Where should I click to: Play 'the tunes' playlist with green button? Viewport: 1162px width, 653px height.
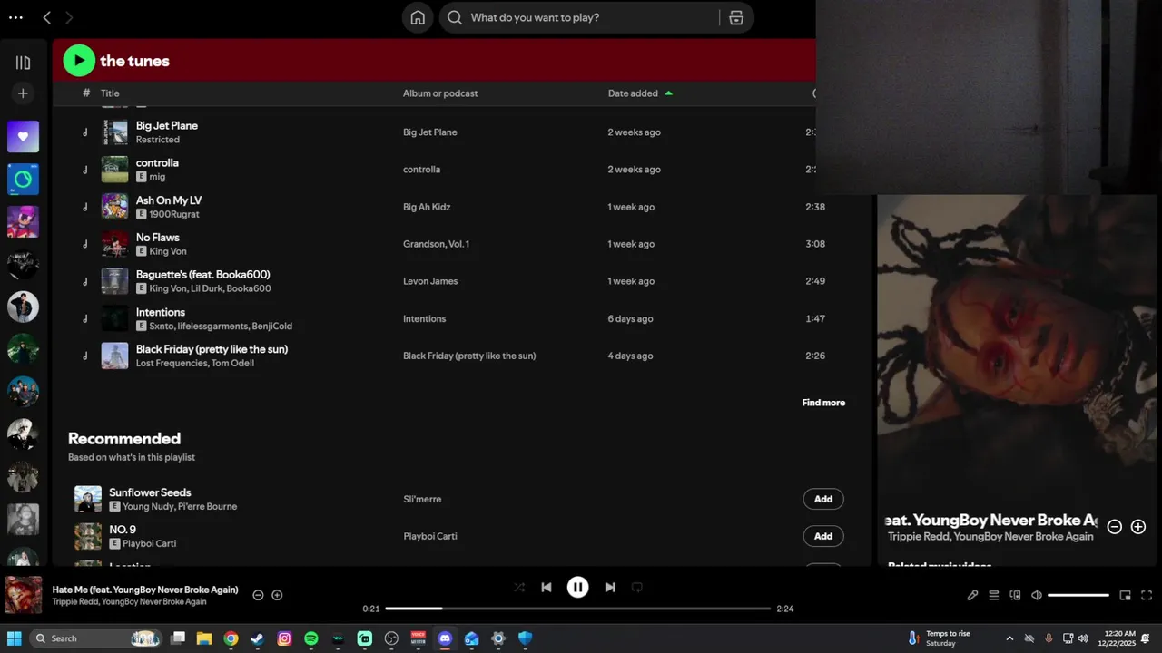coord(79,61)
